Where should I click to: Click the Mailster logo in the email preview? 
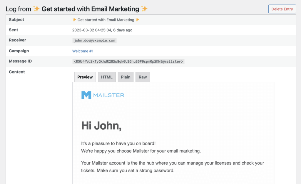coord(103,95)
